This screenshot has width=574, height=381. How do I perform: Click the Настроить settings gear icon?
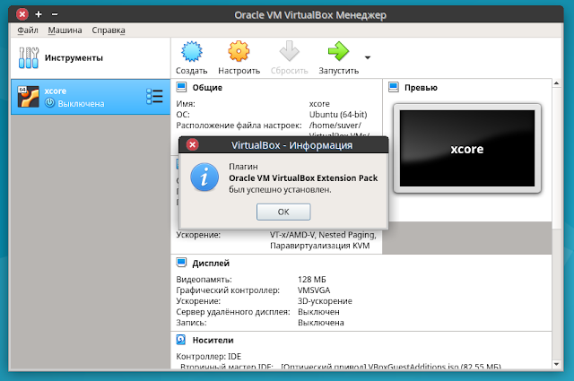click(239, 51)
